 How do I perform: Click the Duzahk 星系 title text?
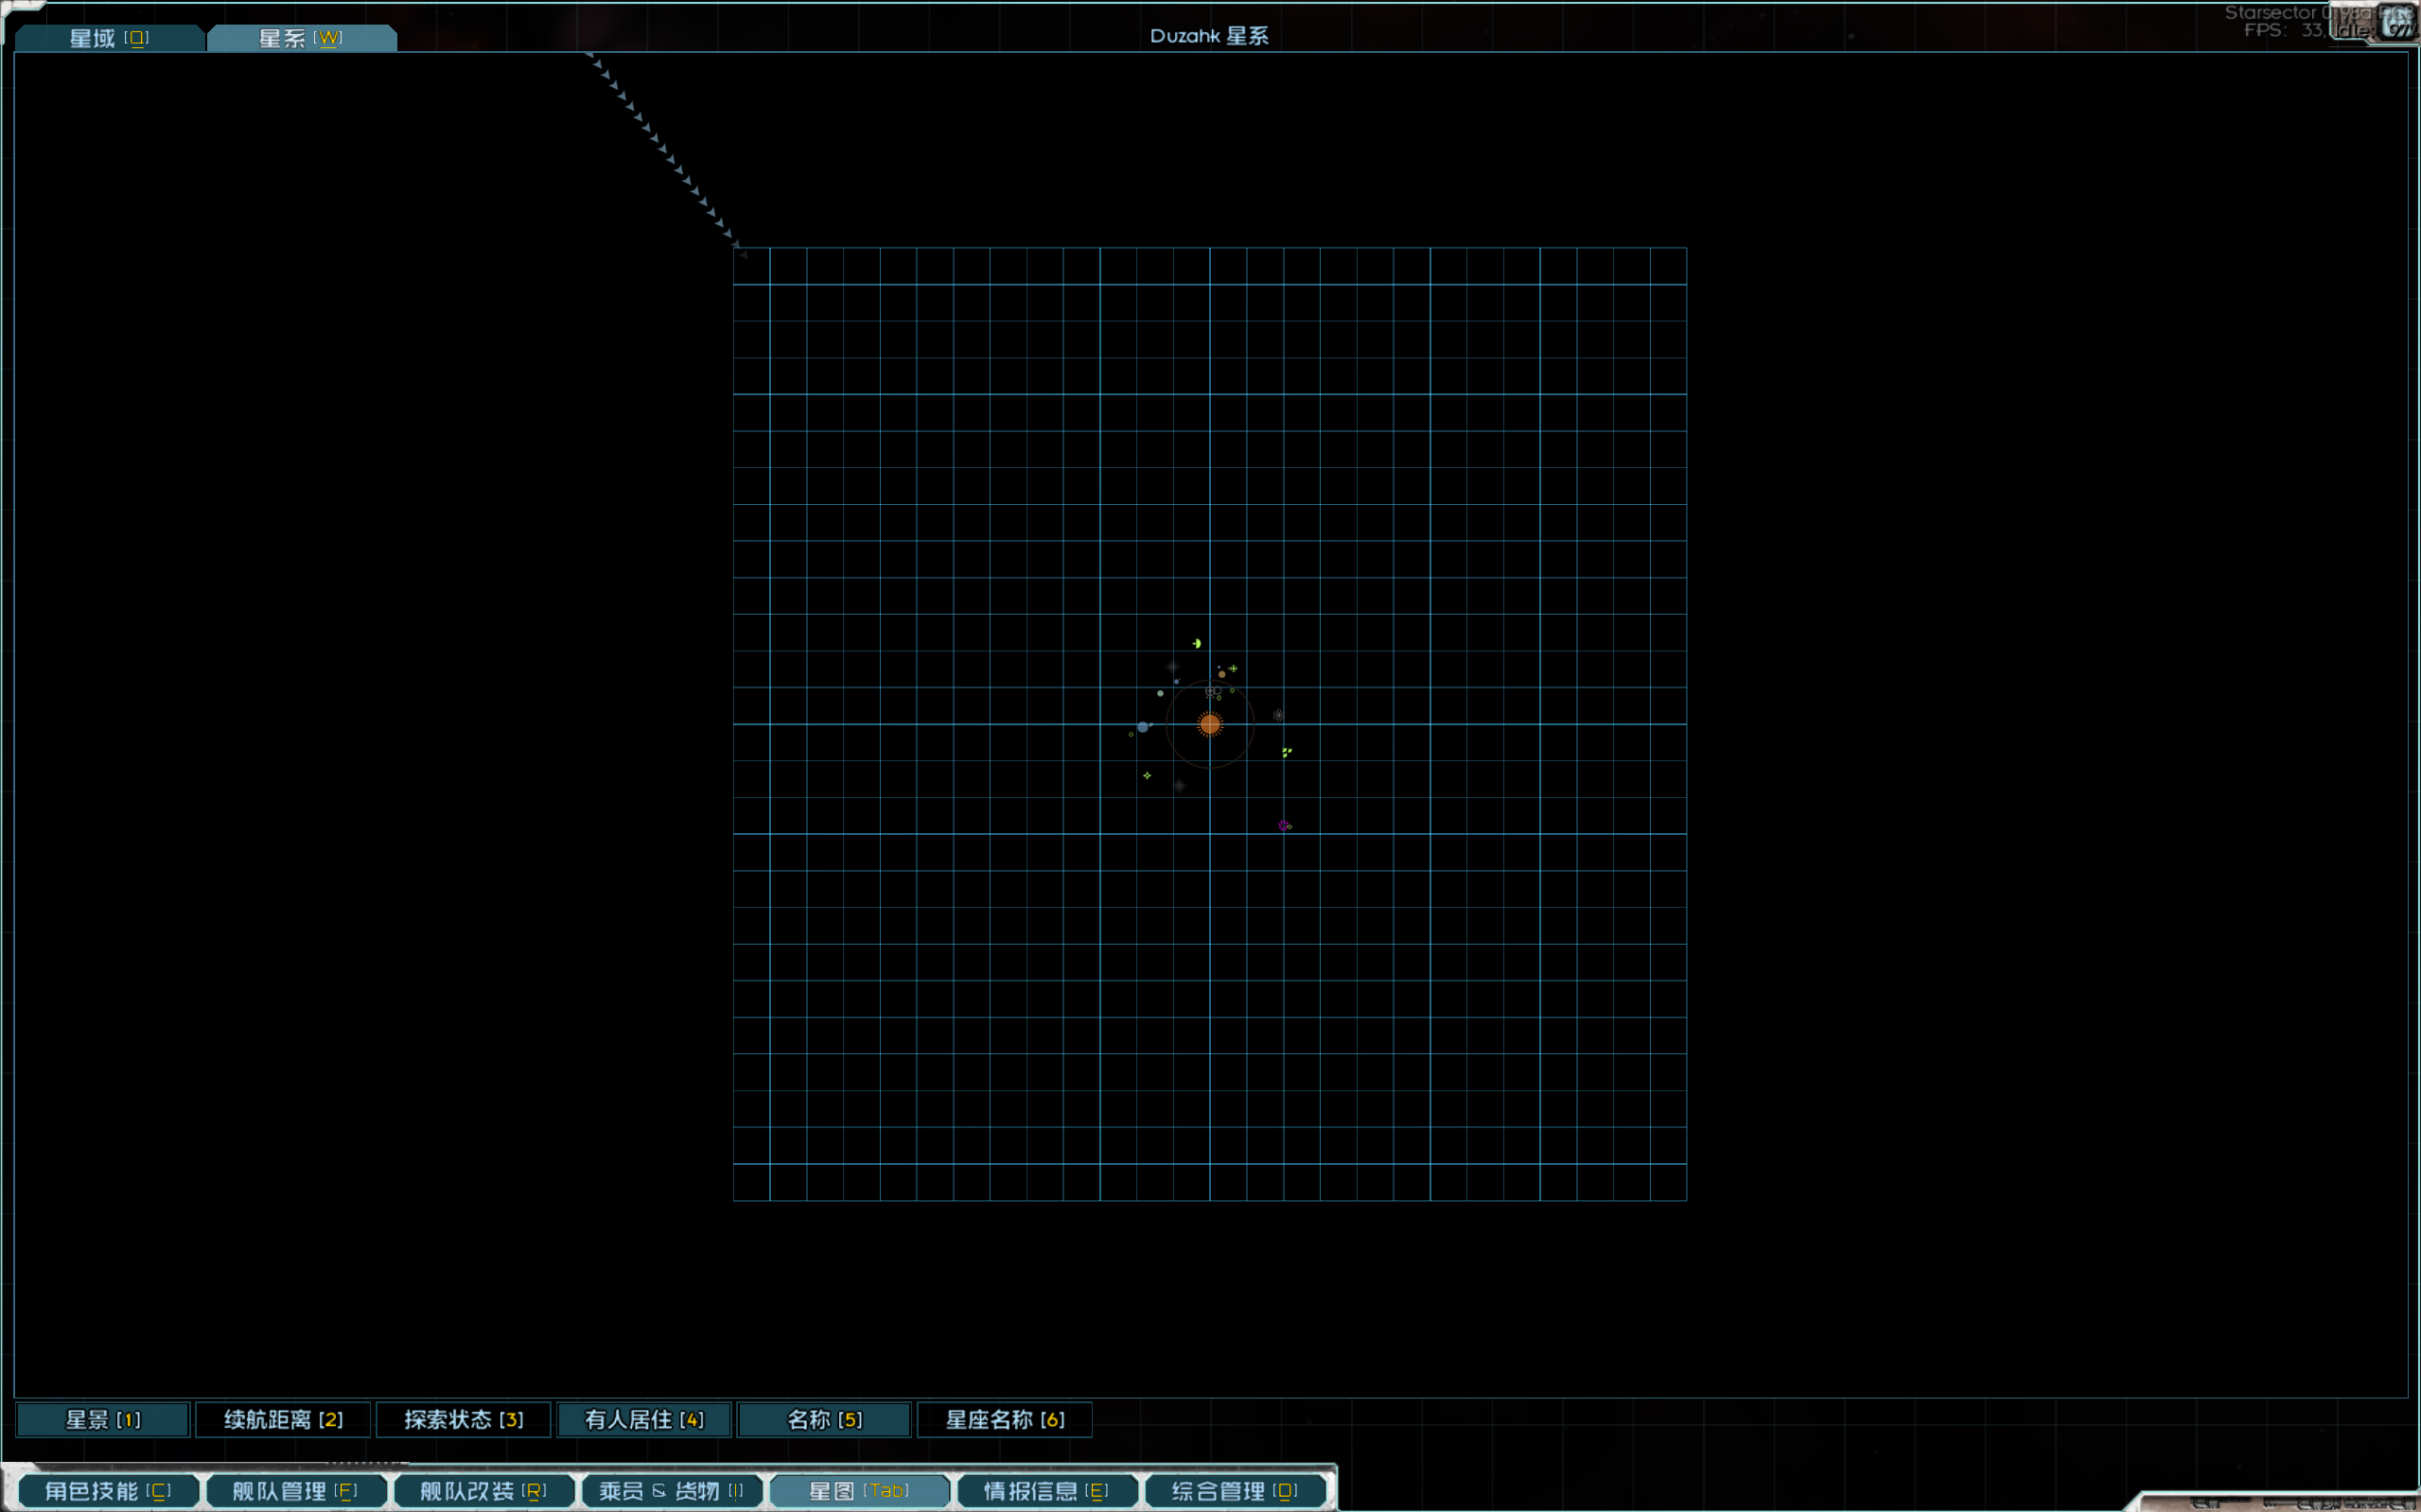(x=1209, y=36)
